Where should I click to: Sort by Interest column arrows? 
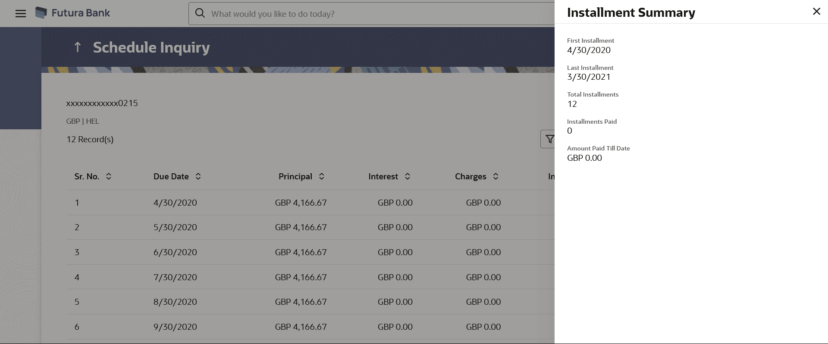[x=408, y=176]
